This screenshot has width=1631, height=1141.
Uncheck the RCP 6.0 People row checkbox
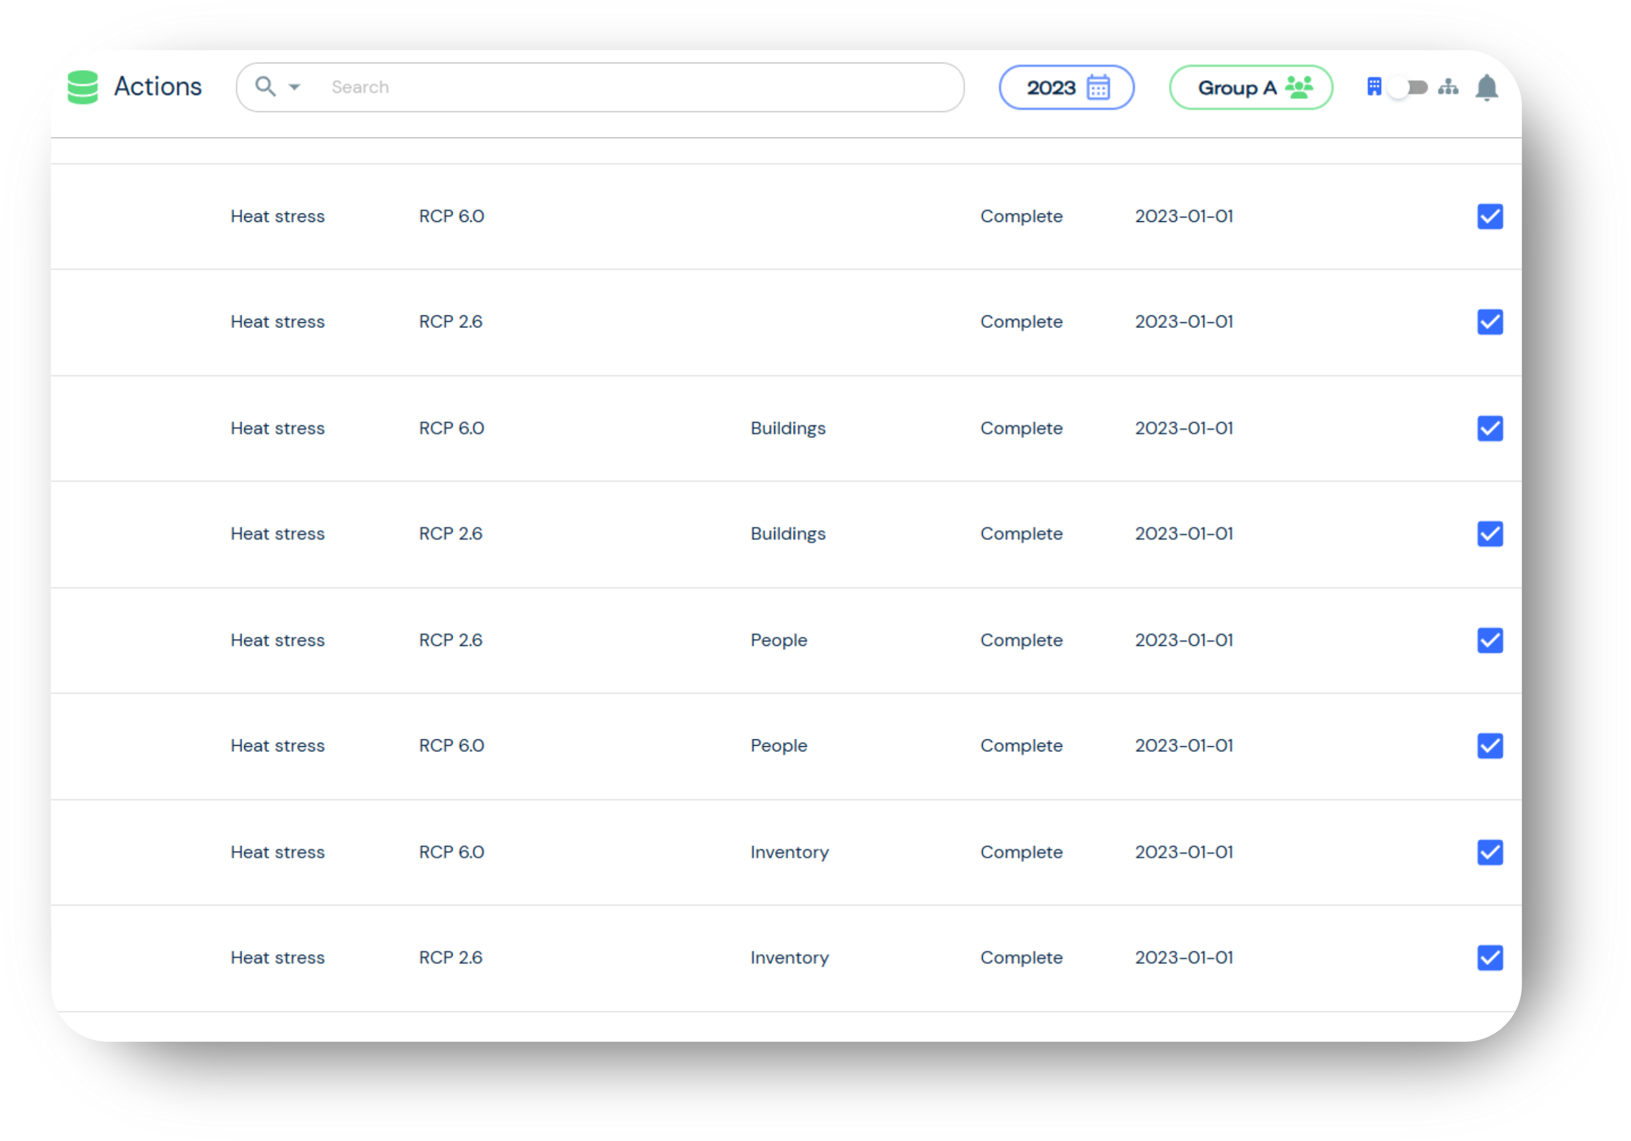pos(1489,746)
